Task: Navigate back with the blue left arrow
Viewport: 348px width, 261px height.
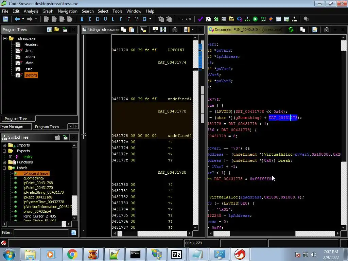Action: 17,19
